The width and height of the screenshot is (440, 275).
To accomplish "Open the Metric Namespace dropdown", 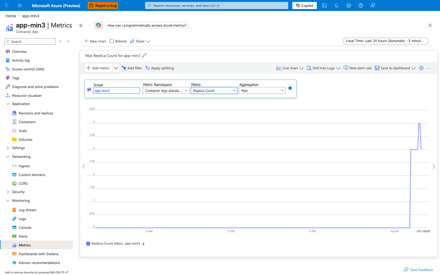I will (166, 90).
